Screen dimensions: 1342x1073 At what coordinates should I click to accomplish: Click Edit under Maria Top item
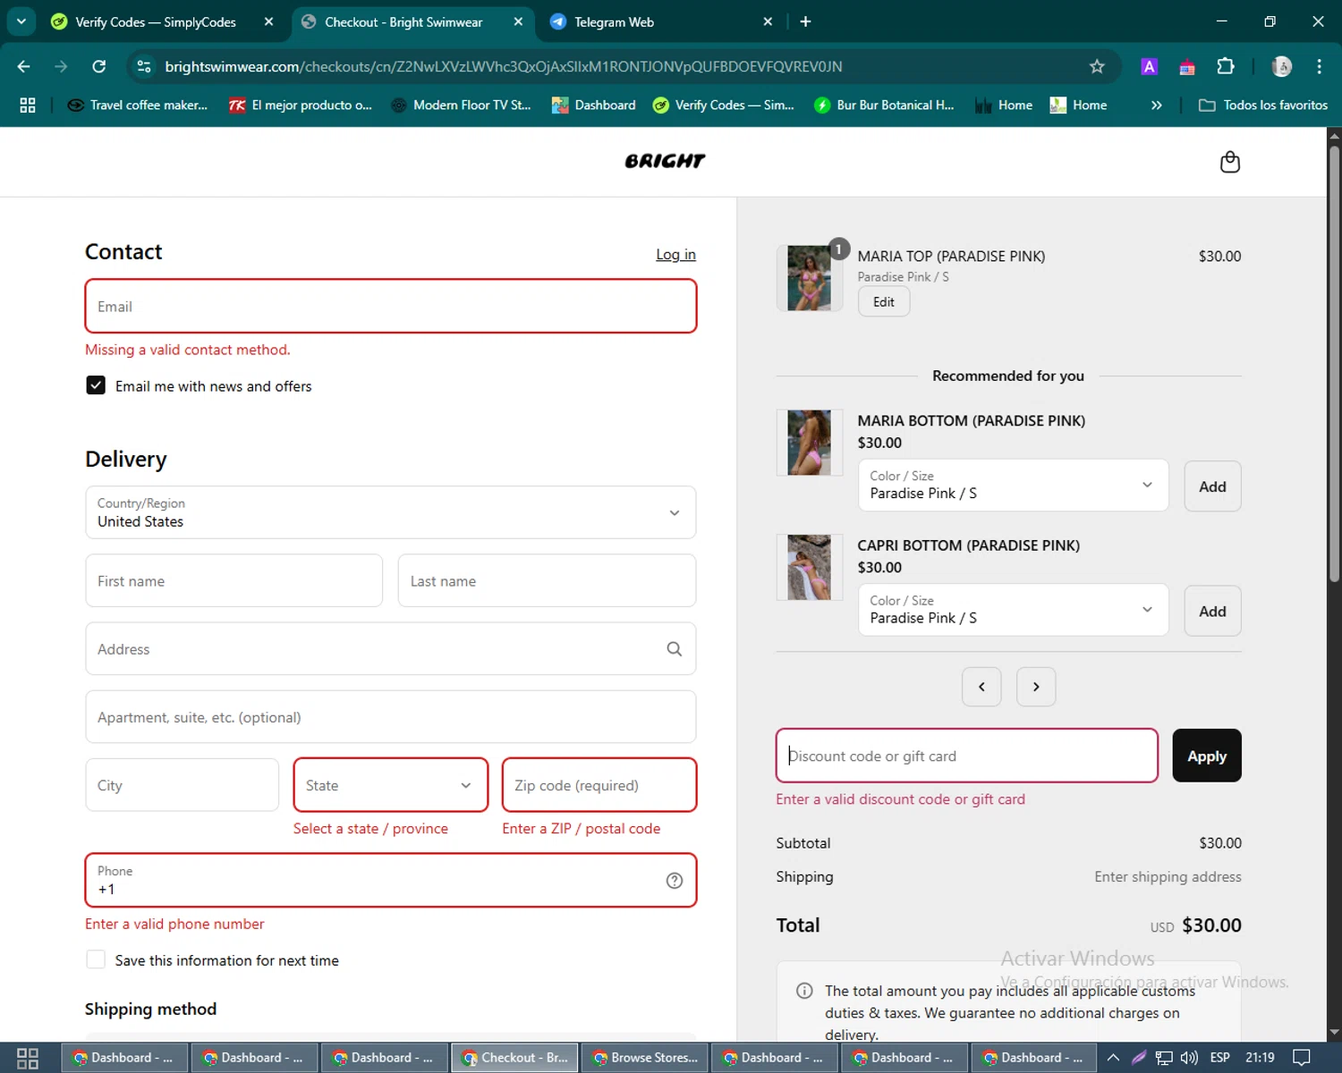pyautogui.click(x=884, y=302)
